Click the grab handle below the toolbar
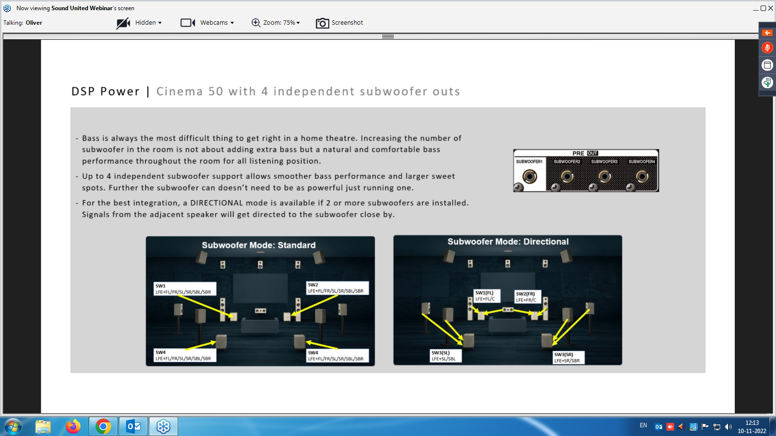Image resolution: width=776 pixels, height=436 pixels. pyautogui.click(x=388, y=36)
